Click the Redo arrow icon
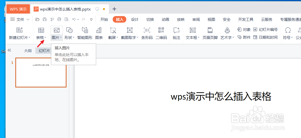Viewport: 301px width, 138px height. [83, 19]
